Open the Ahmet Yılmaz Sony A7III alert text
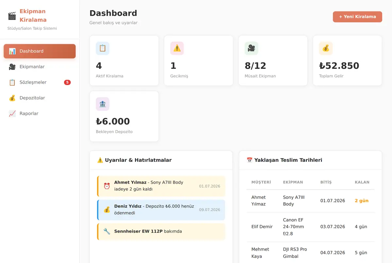Screen dimensions: 392x263 (149, 186)
